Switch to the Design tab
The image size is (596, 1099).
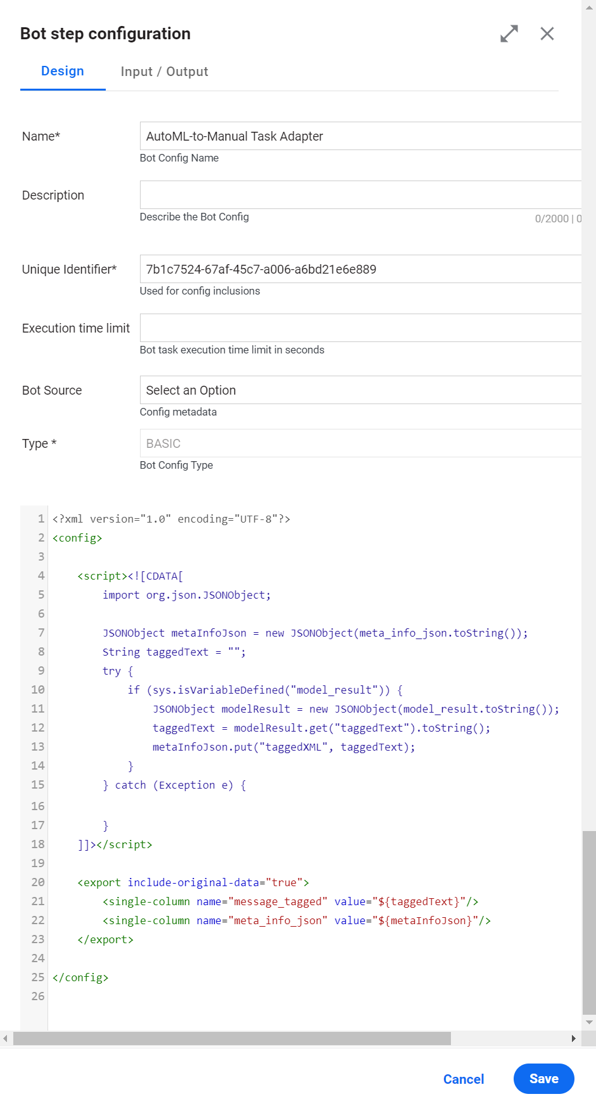[x=63, y=71]
